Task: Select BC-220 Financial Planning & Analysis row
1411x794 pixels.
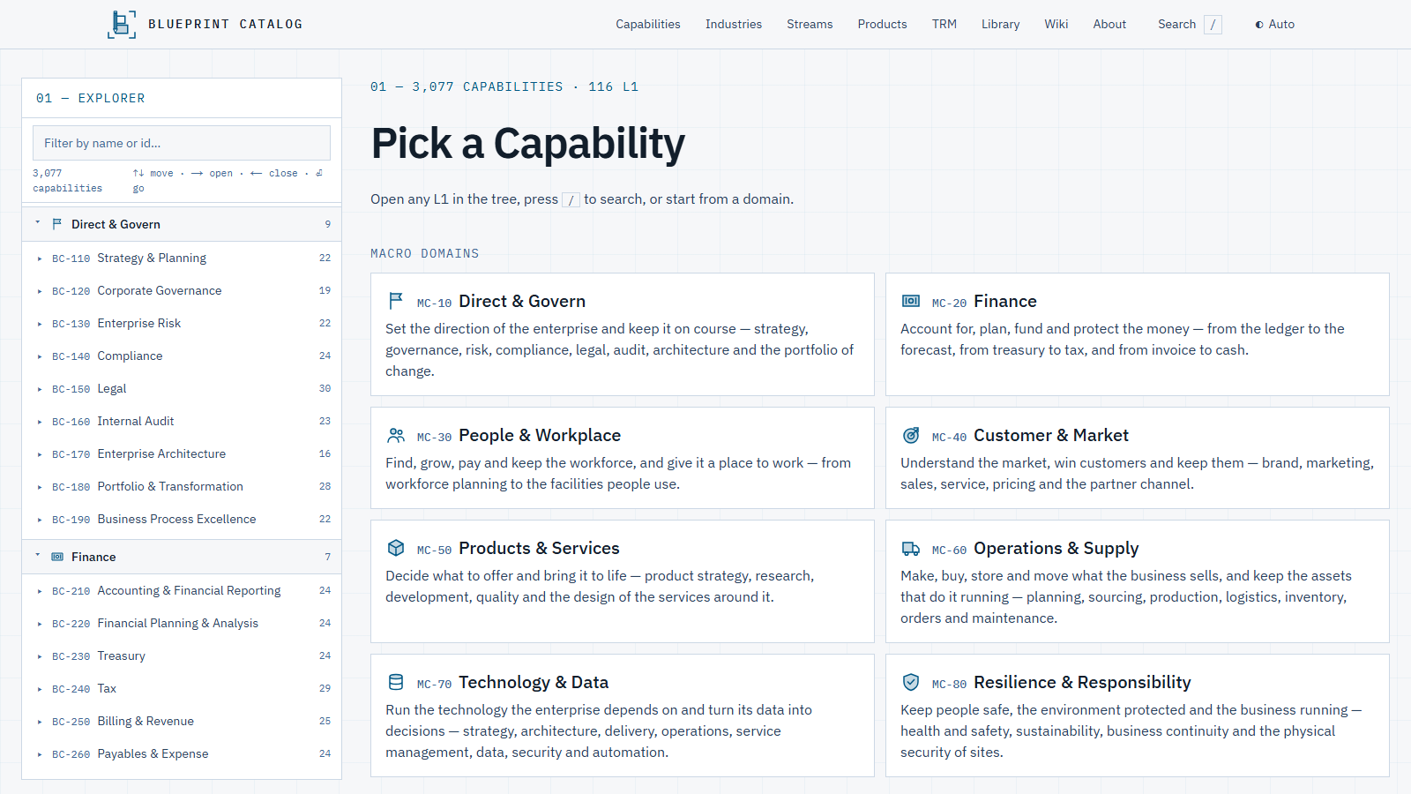Action: [182, 624]
